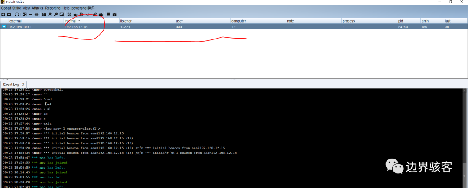The width and height of the screenshot is (468, 188).
Task: Select pid 54790 cell
Action: coord(409,26)
